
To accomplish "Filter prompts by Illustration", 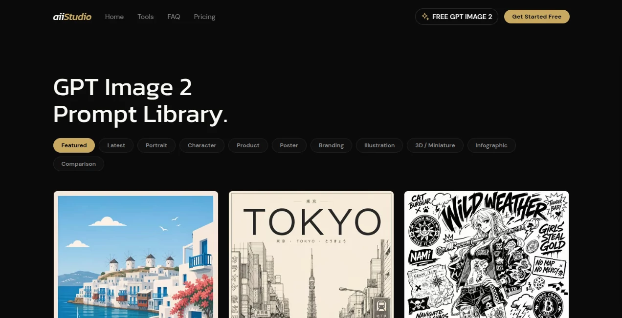I will [379, 145].
